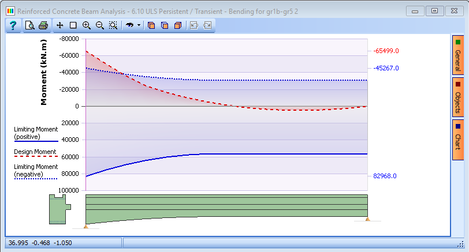Viewport: 469px width, 252px height.
Task: Click the status bar resize grip
Action: click(x=460, y=245)
